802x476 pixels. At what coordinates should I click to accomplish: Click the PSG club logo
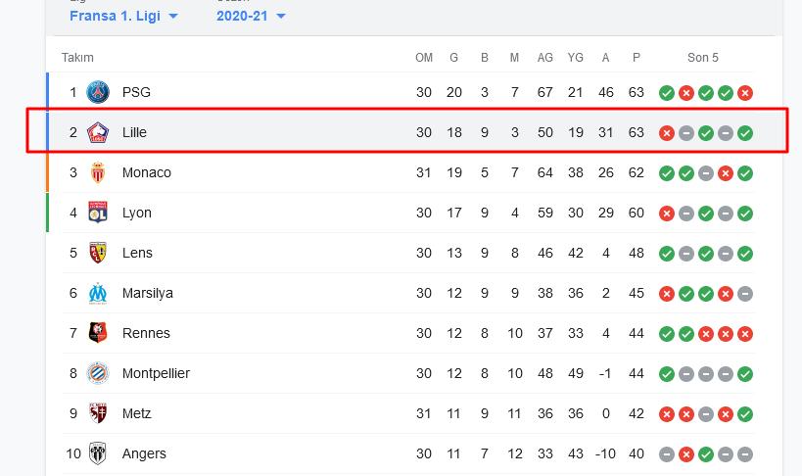[x=98, y=93]
